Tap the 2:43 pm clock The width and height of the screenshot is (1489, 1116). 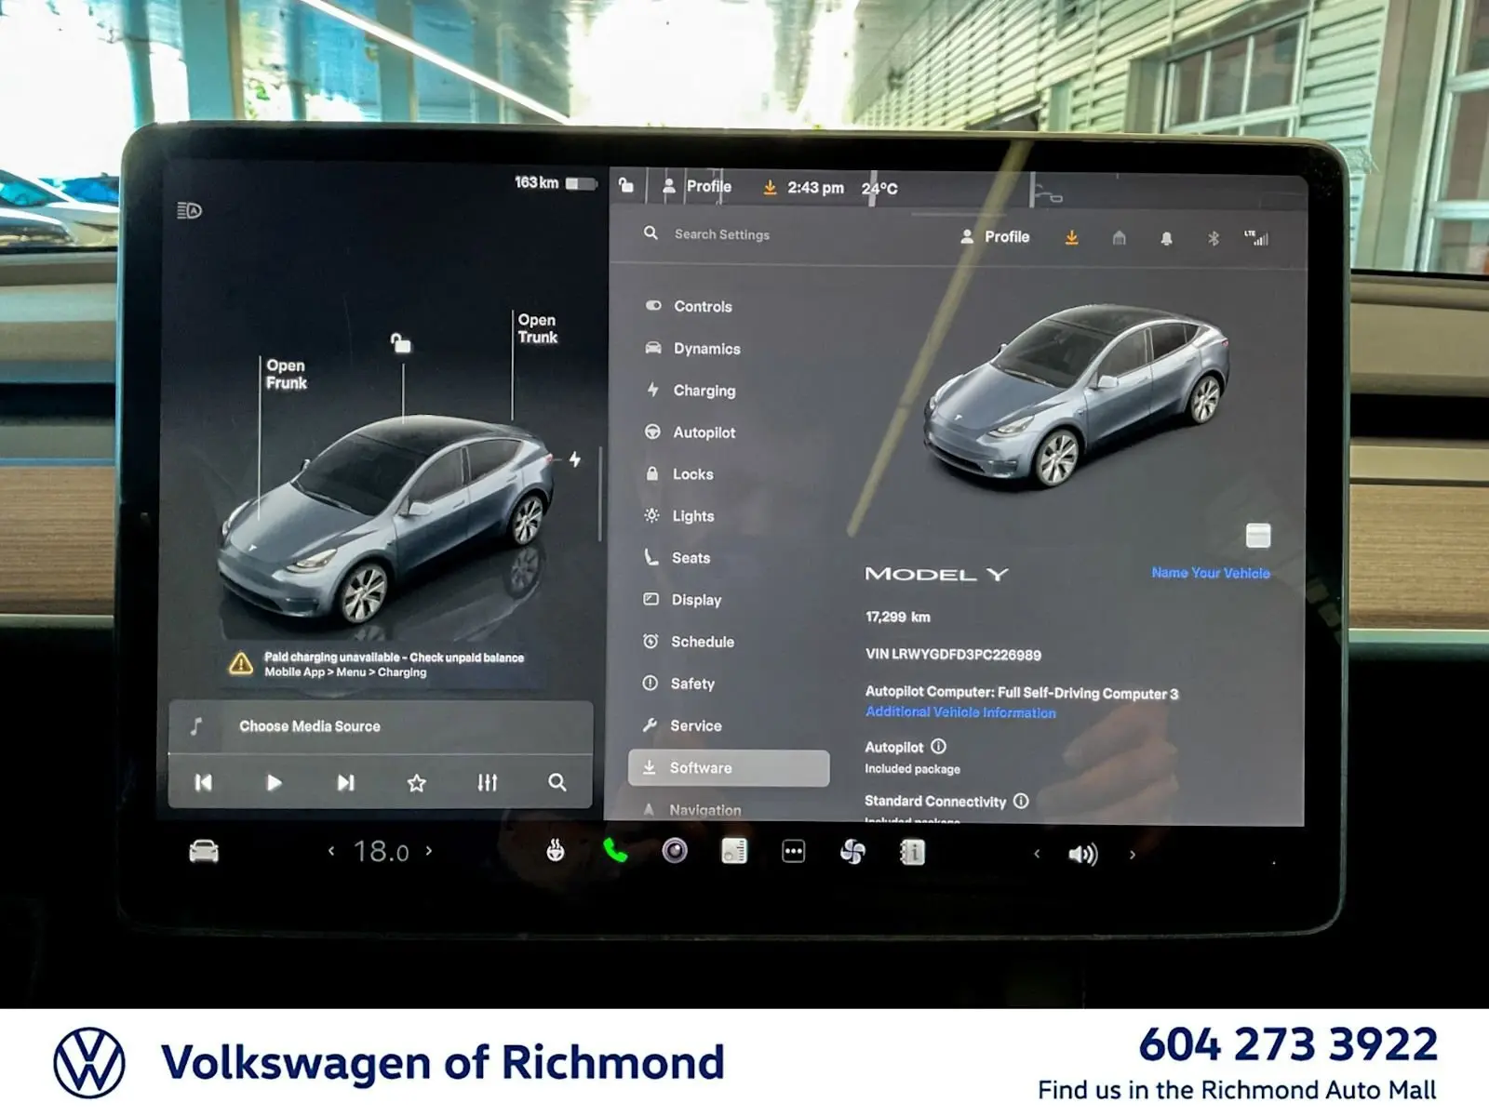(815, 188)
